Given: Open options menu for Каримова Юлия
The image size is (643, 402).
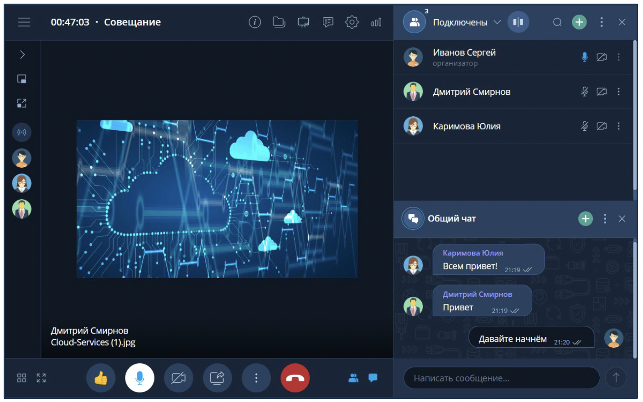Looking at the screenshot, I should click(x=618, y=126).
